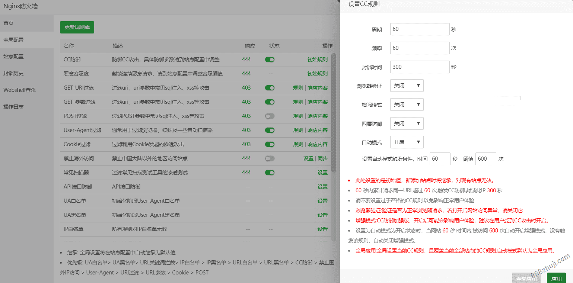Open the 浏览器验证 dropdown
This screenshot has height=283, width=573.
(x=407, y=86)
